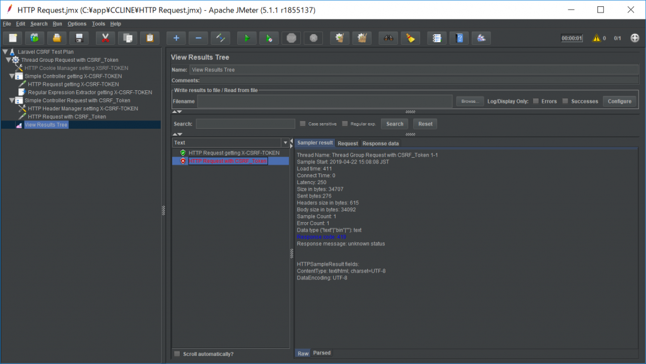Viewport: 646px width, 364px height.
Task: Click the Name field View Results Tree
Action: click(x=414, y=70)
